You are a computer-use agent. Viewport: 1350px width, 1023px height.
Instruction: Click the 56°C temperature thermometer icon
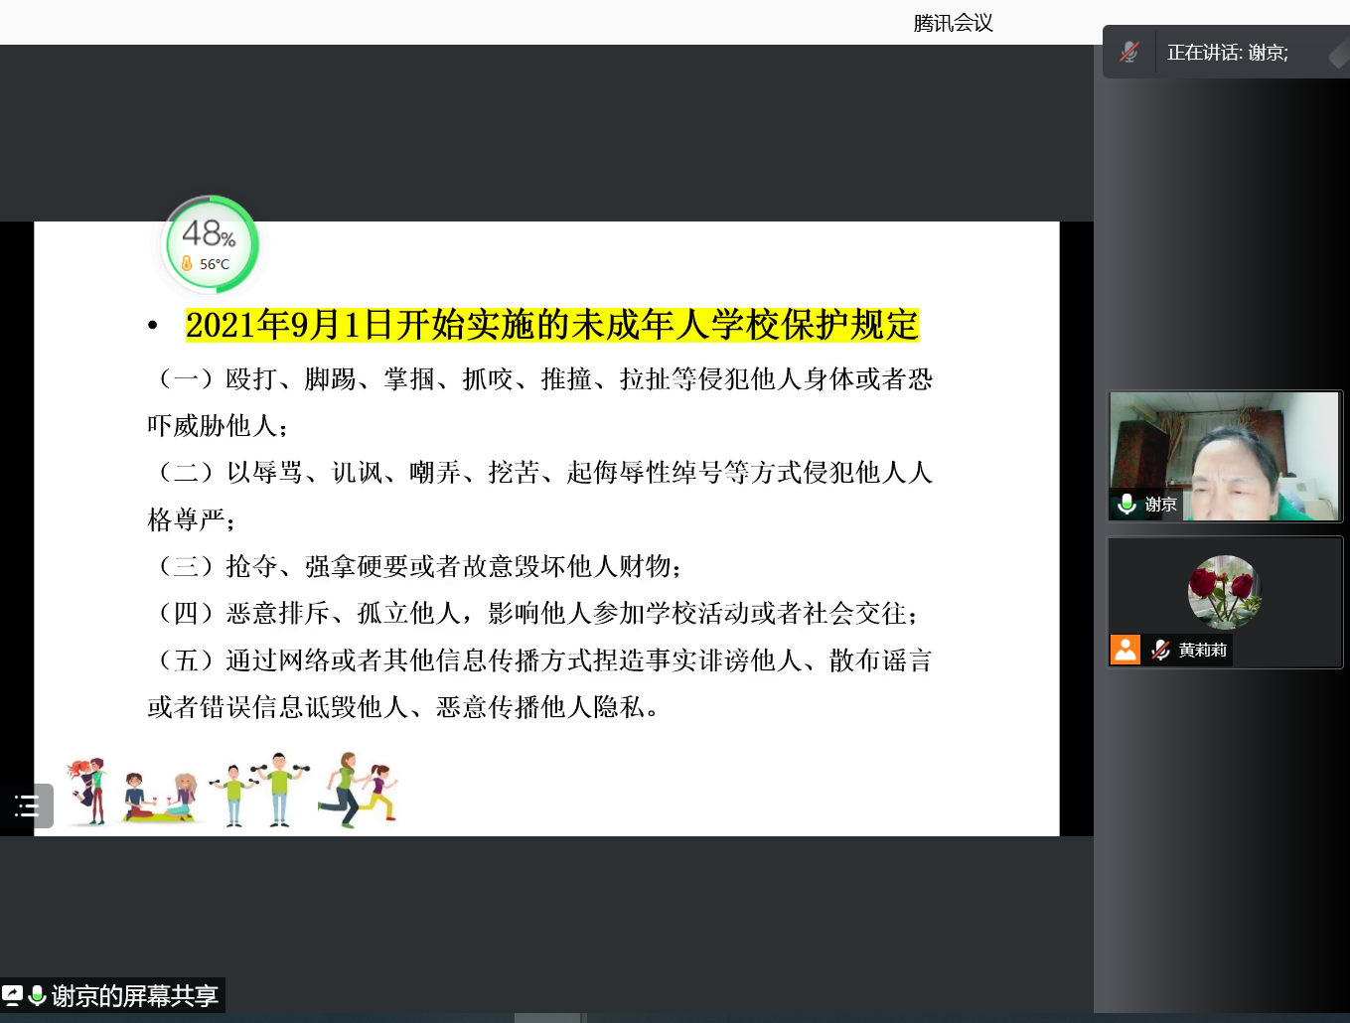(x=187, y=264)
